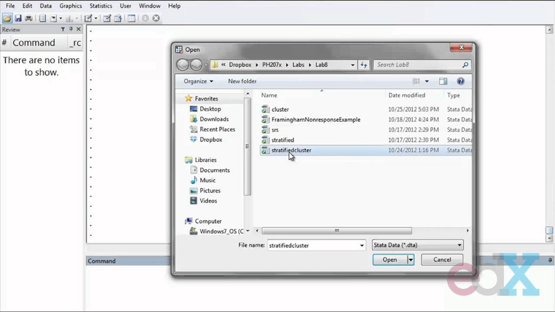555x312 pixels.
Task: Open the Organize dropdown
Action: click(x=199, y=81)
